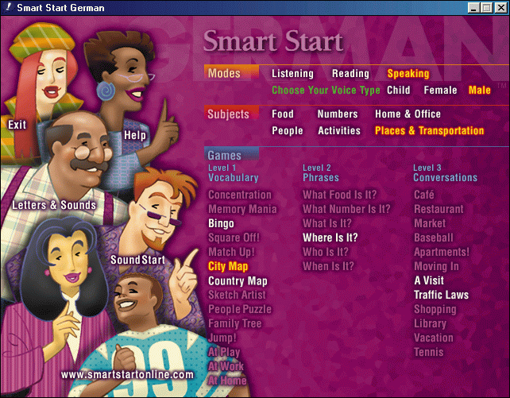The height and width of the screenshot is (398, 510).
Task: Click the Jump! game entry
Action: click(x=222, y=338)
